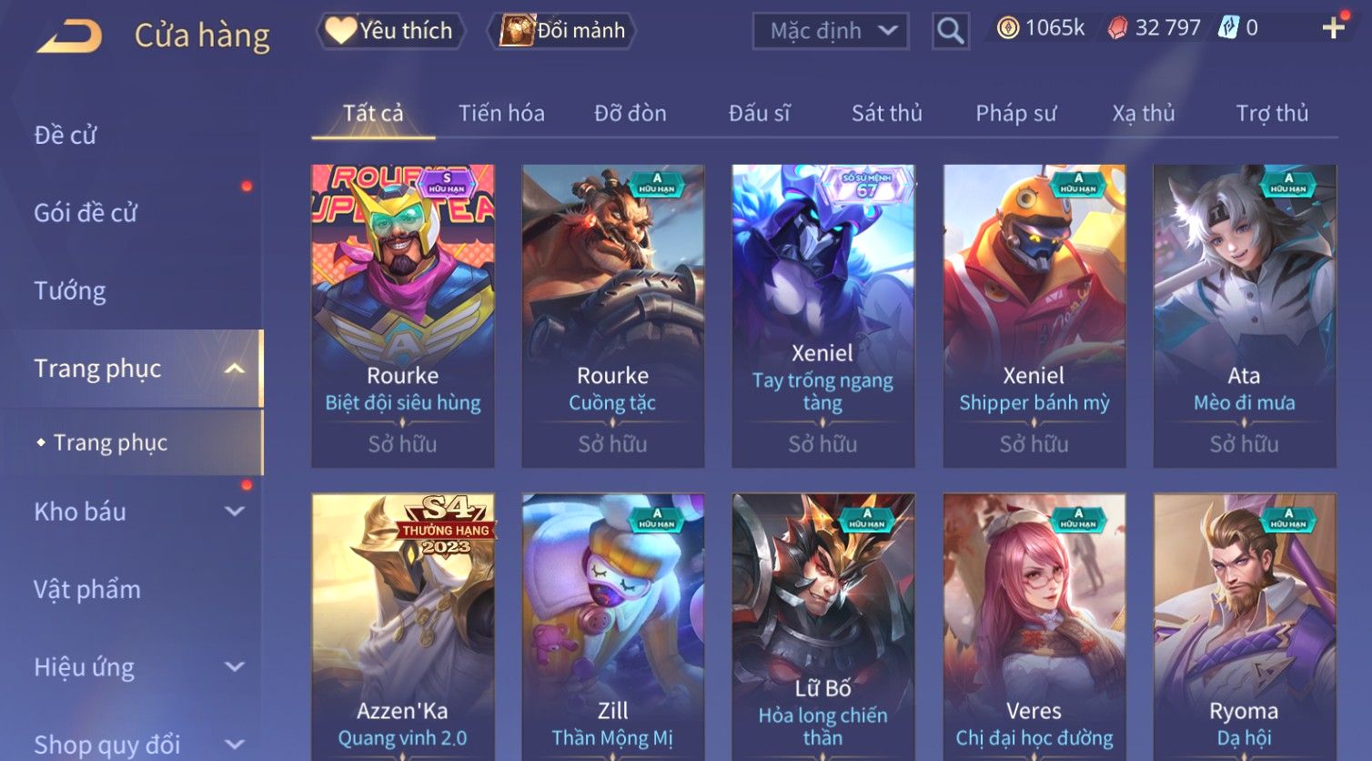This screenshot has height=761, width=1372.
Task: Tap the plus icon to add currency
Action: point(1334,28)
